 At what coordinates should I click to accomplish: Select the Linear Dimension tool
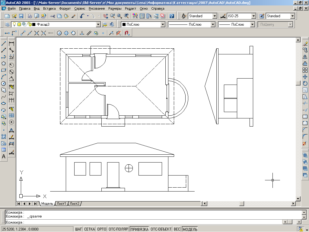click(11, 43)
